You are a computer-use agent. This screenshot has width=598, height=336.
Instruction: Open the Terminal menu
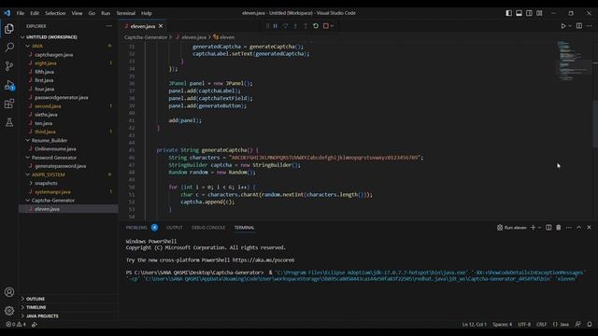point(126,13)
